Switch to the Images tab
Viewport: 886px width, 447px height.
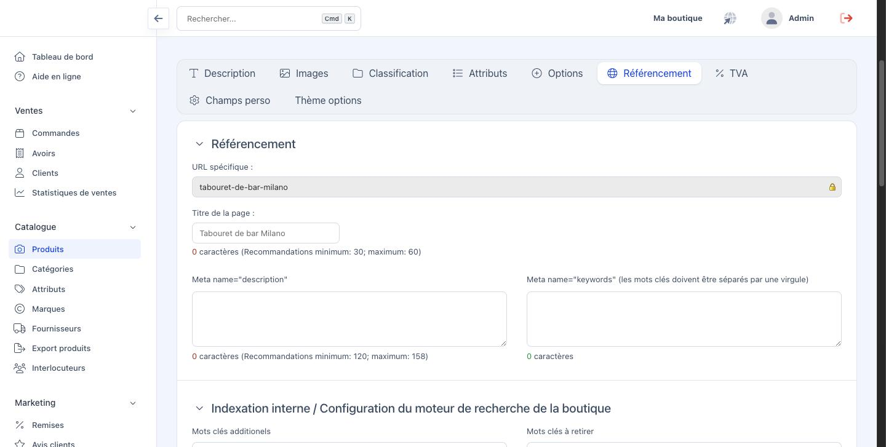pyautogui.click(x=304, y=73)
